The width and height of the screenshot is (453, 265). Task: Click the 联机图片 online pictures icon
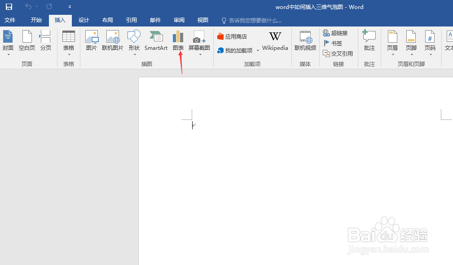coord(113,43)
